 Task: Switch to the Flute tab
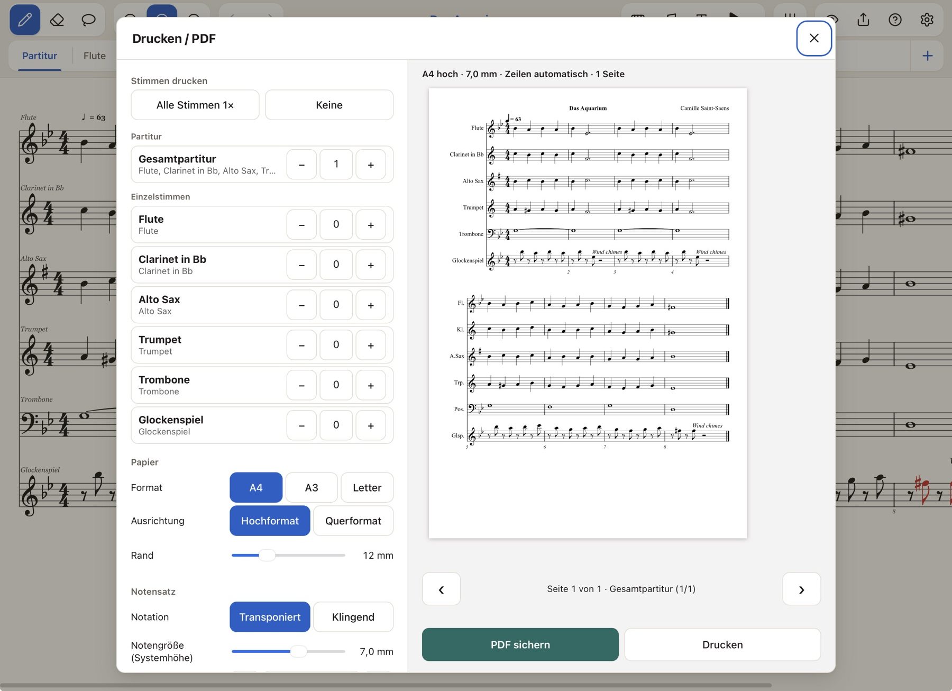point(95,56)
